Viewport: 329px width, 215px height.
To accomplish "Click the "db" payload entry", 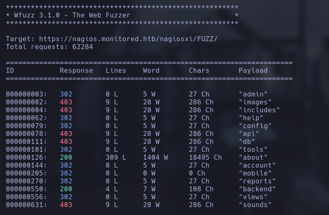I will [247, 142].
